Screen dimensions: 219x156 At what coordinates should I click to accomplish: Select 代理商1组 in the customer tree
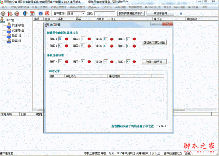18,25
